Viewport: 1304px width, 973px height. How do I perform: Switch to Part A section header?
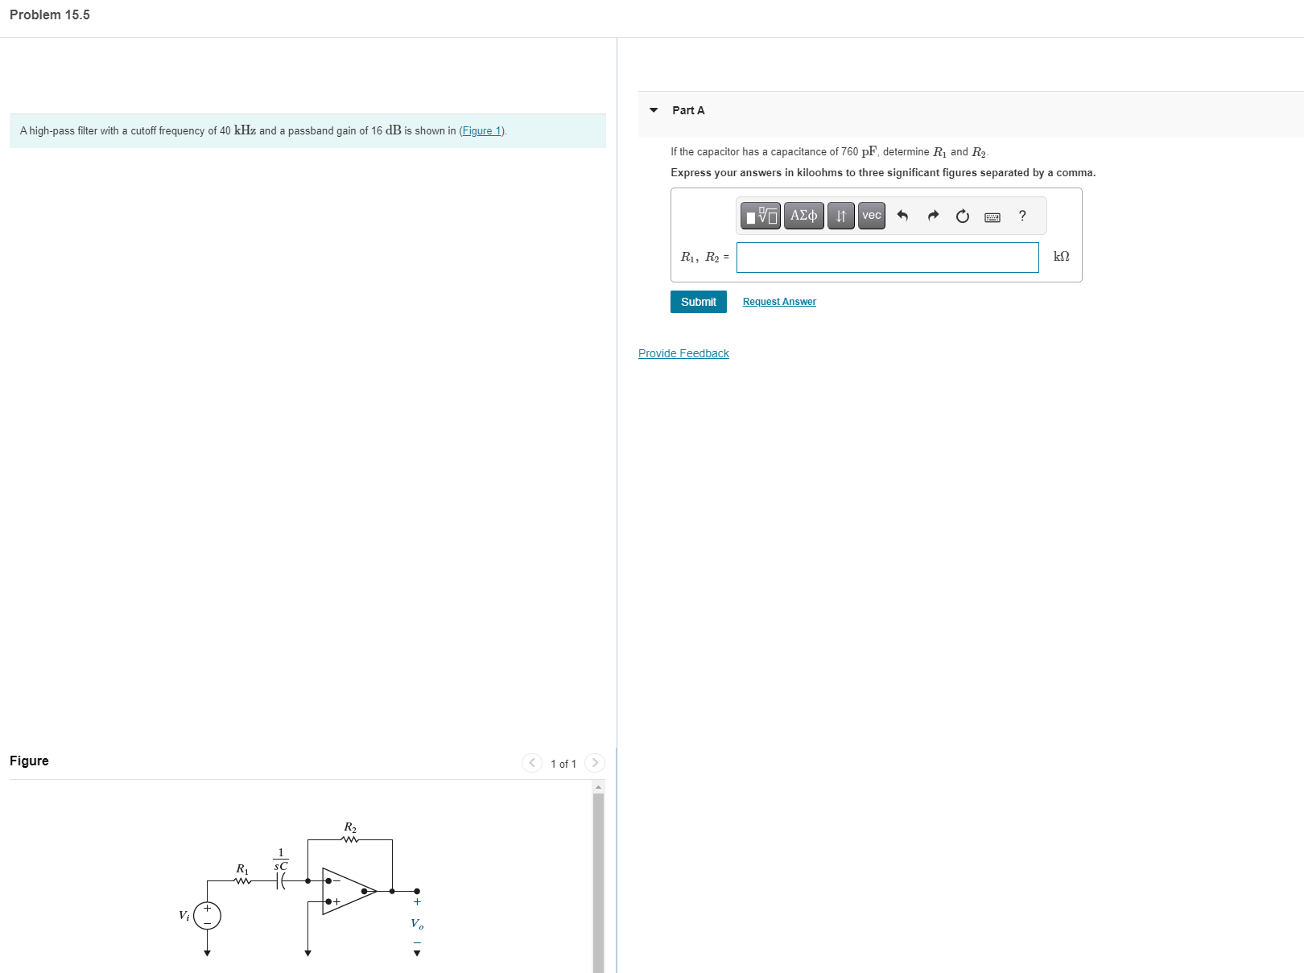(688, 110)
